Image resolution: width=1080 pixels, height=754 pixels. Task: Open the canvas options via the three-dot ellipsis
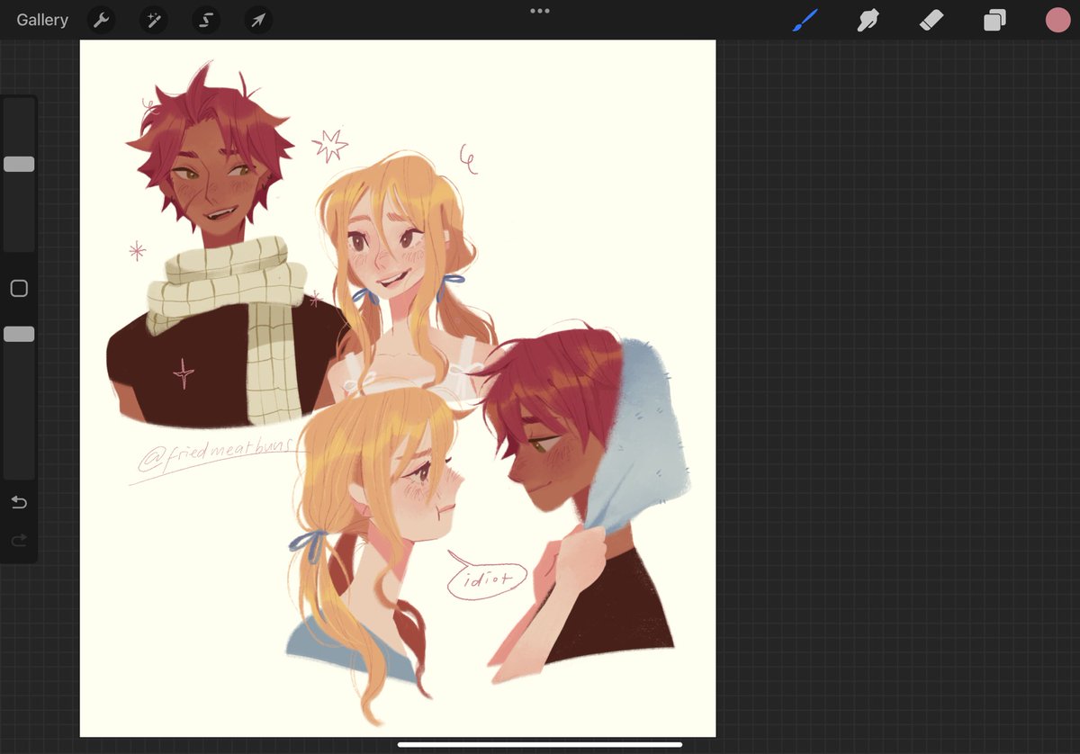(539, 11)
